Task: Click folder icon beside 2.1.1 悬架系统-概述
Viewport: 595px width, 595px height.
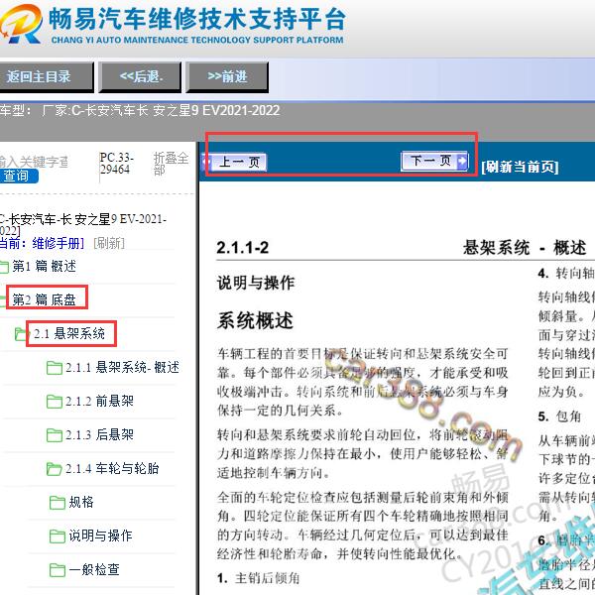Action: (x=55, y=368)
